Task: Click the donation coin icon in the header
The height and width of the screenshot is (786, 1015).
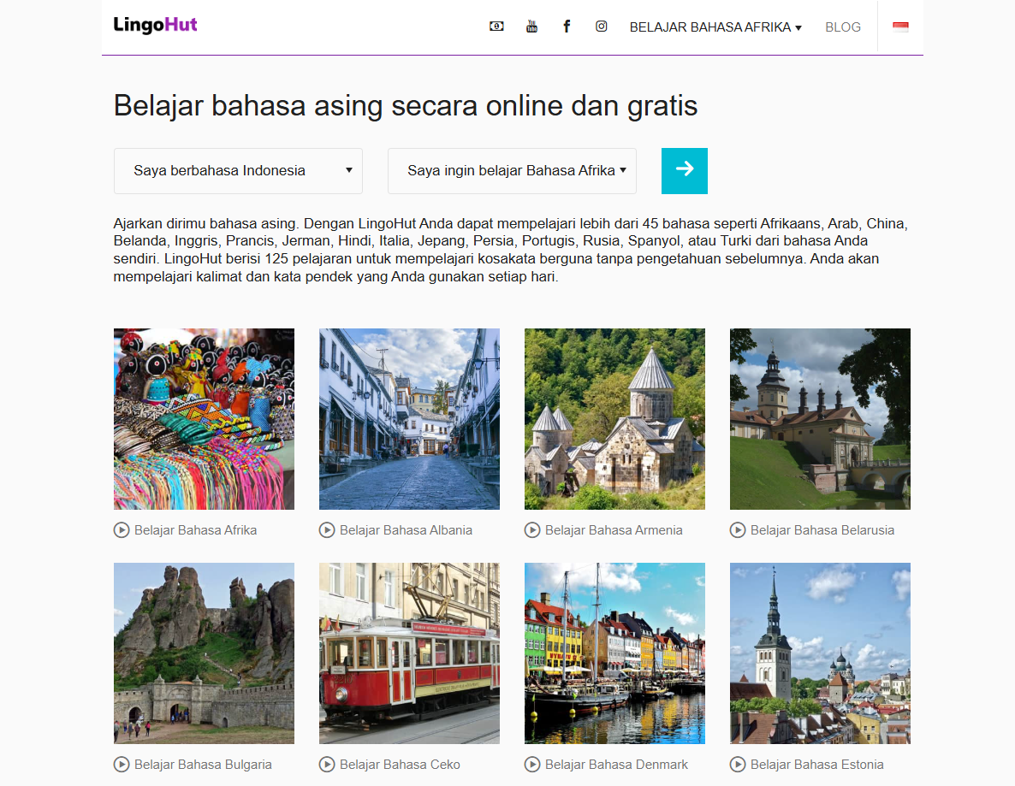Action: (496, 26)
